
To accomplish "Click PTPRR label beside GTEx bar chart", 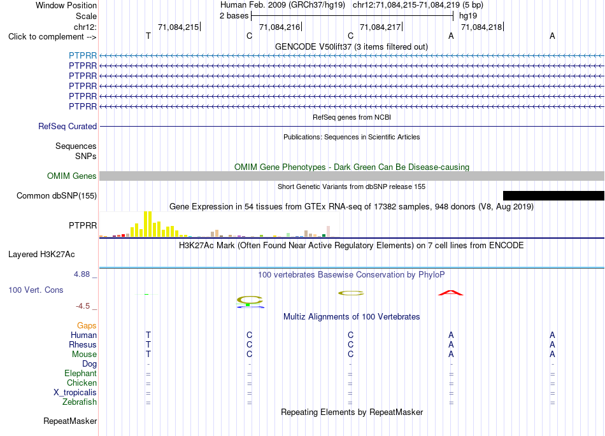I will [83, 225].
